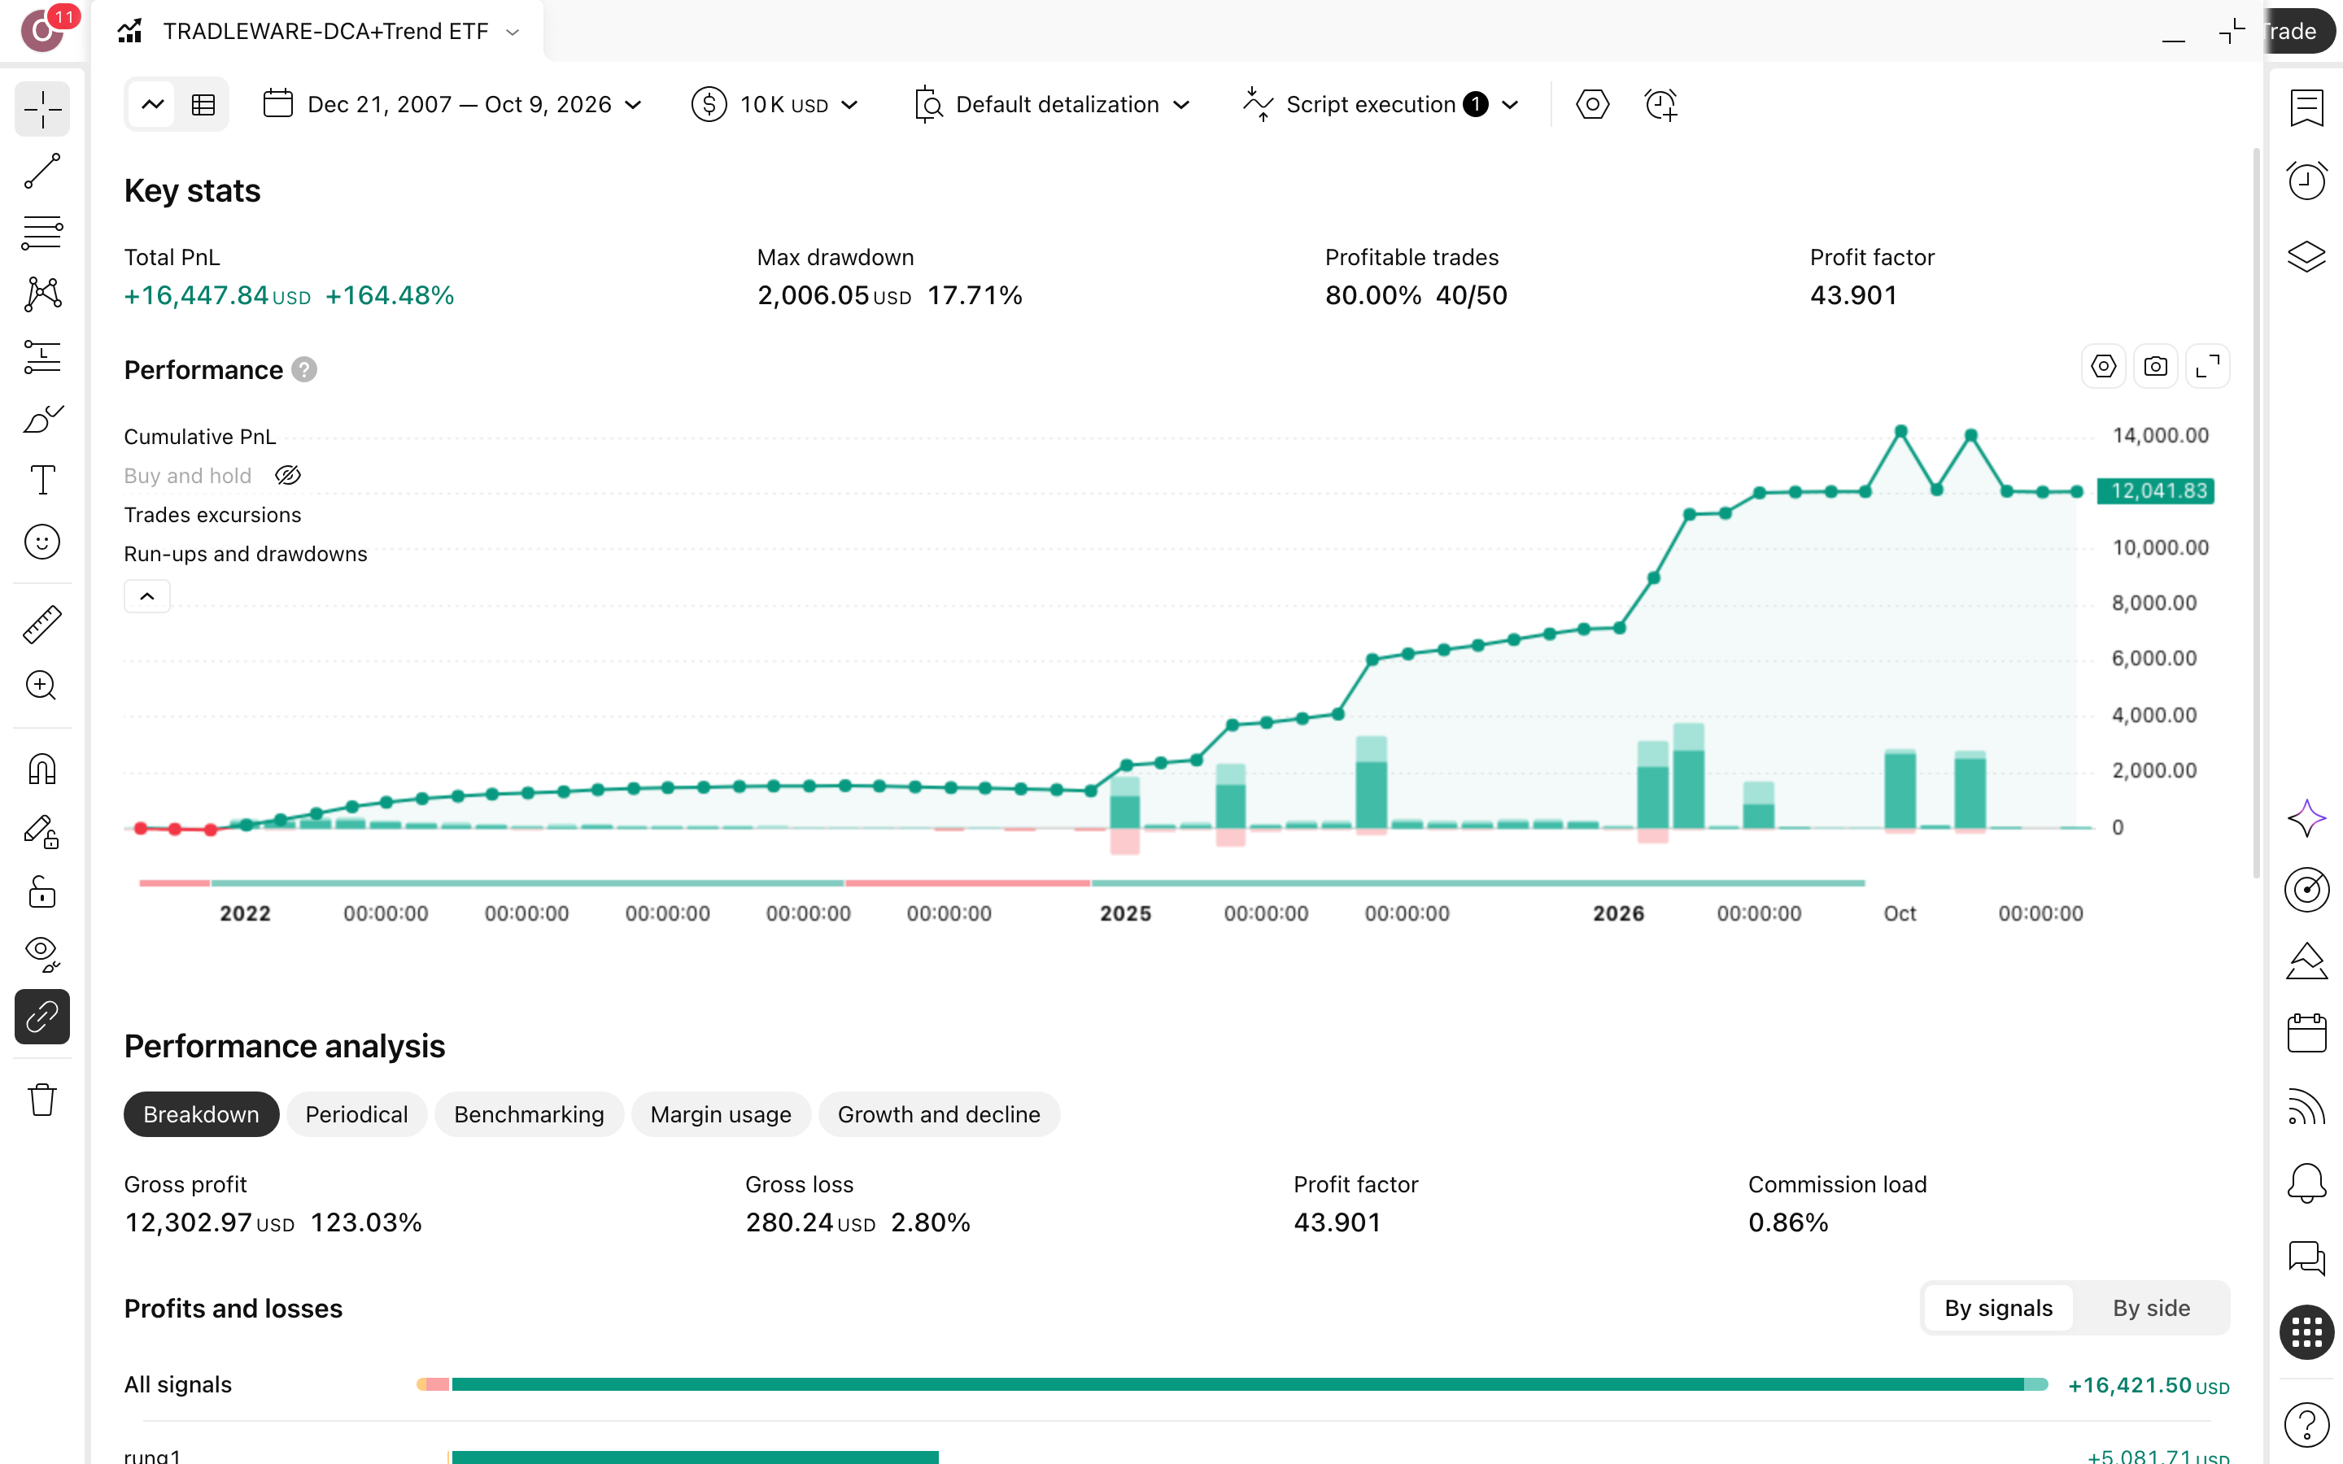
Task: Select the text annotation tool
Action: pyautogui.click(x=42, y=480)
